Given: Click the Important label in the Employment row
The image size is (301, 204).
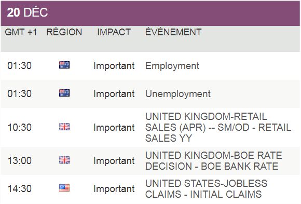Looking at the screenshot, I should (114, 66).
